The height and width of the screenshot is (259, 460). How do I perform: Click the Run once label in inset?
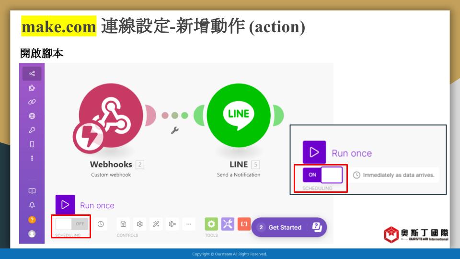pyautogui.click(x=352, y=153)
